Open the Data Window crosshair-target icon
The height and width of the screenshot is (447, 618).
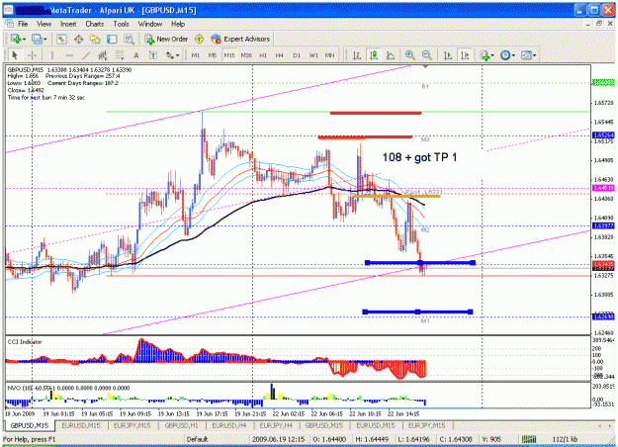tap(78, 39)
